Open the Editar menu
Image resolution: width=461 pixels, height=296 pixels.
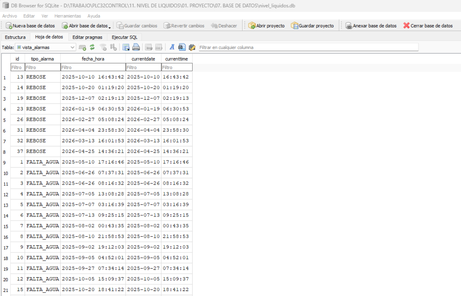29,16
